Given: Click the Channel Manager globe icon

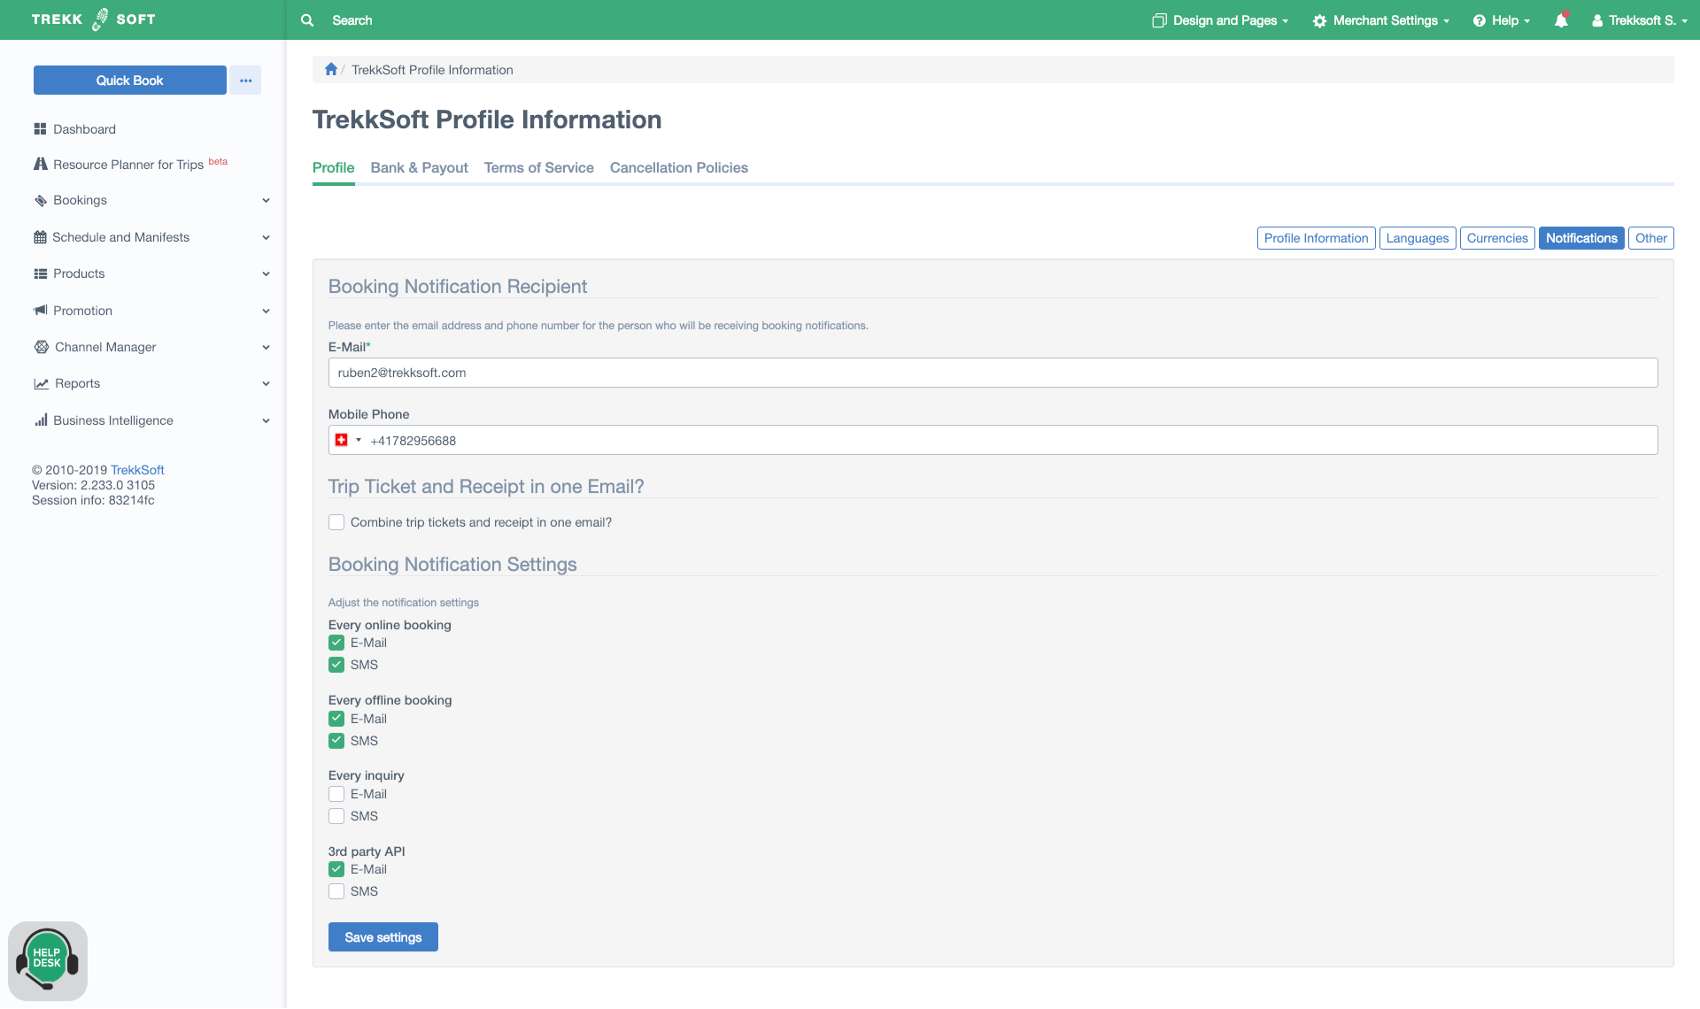Looking at the screenshot, I should coord(42,347).
